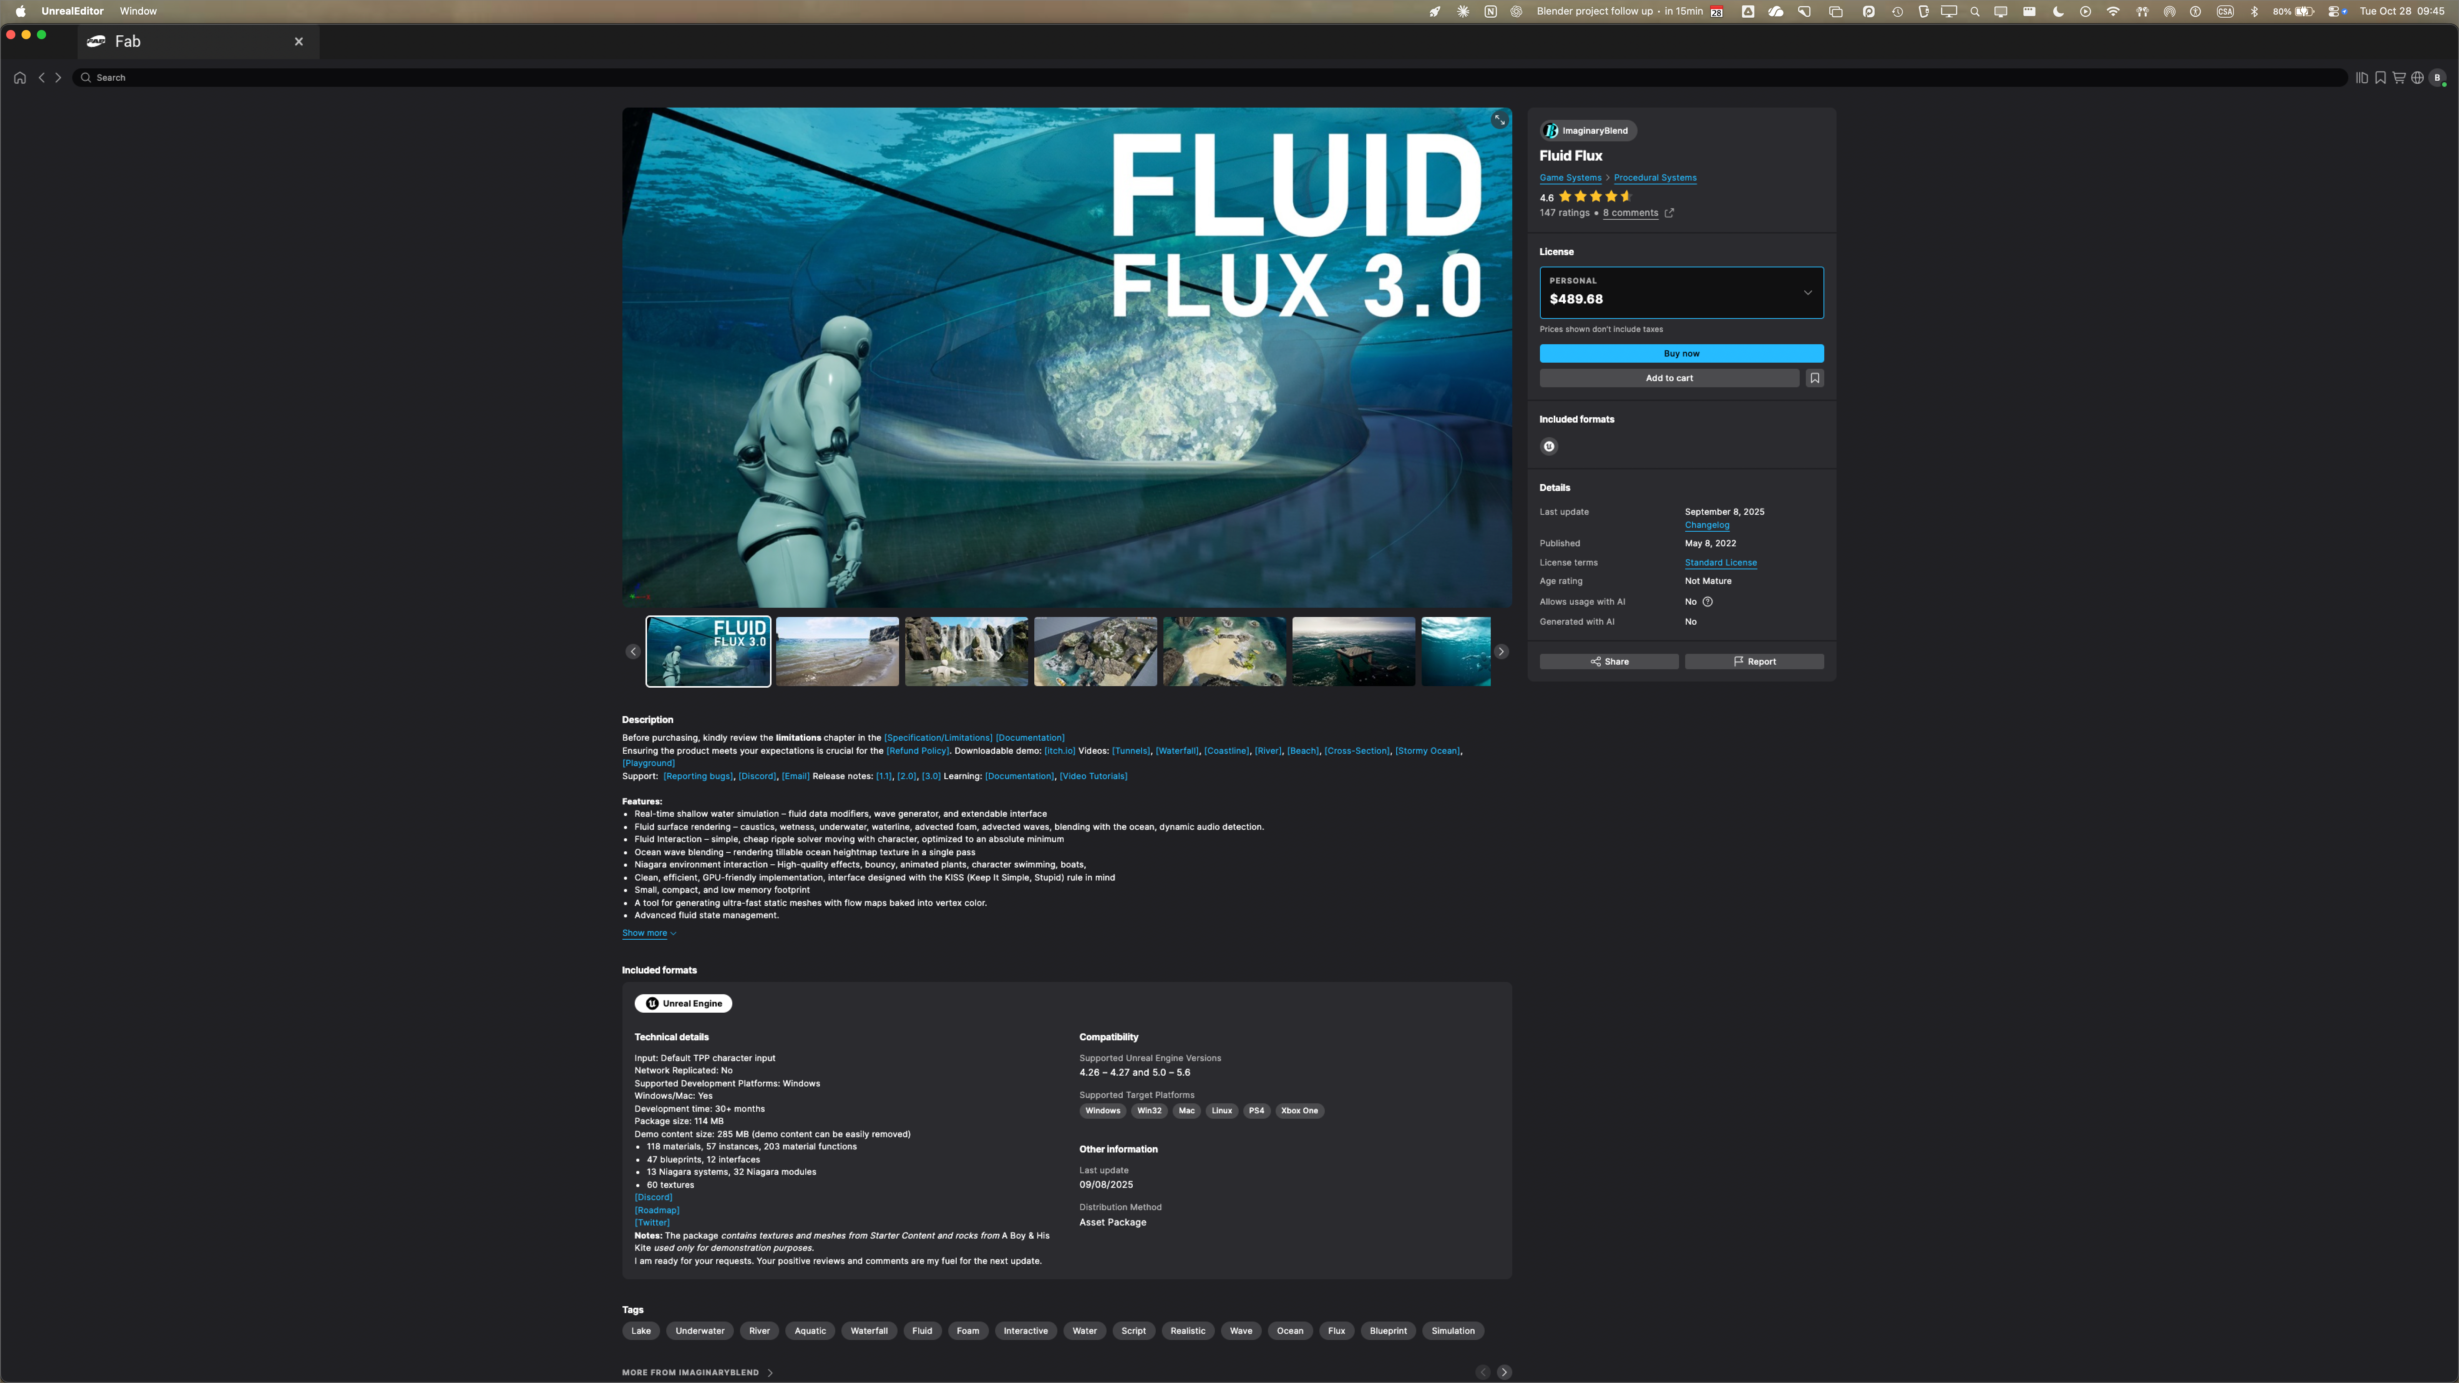Screen dimensions: 2459x1383
Task: Open My Library icon in toolbar
Action: coord(2362,78)
